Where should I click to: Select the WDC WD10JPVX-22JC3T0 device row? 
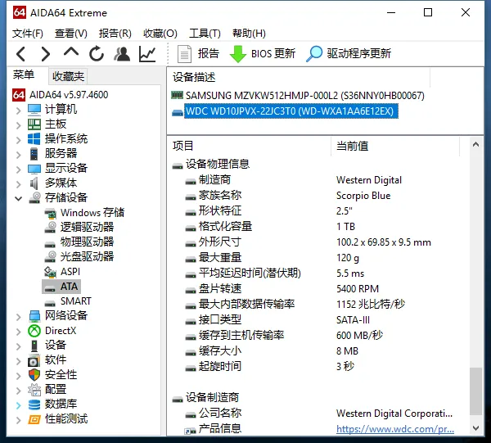(x=291, y=111)
